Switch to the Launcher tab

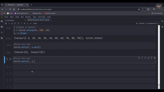15,20
